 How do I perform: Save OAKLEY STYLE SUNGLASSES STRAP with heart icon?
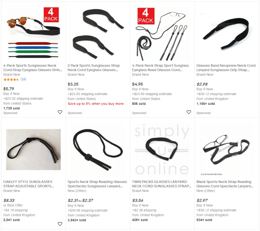pyautogui.click(x=60, y=224)
